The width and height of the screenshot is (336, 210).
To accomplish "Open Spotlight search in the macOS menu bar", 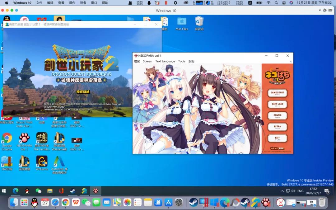I will (x=276, y=3).
